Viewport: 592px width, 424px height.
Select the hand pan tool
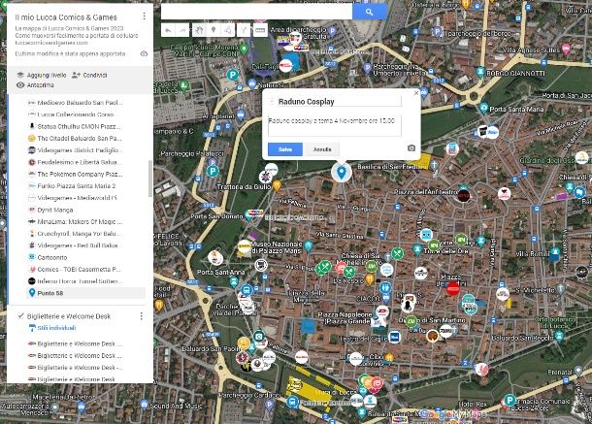[x=199, y=30]
